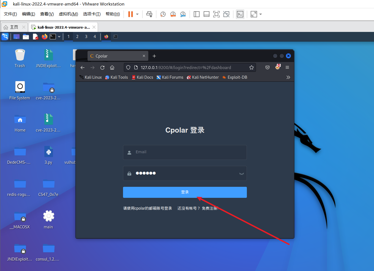Switch to workspace 2
The height and width of the screenshot is (271, 374).
pos(77,37)
